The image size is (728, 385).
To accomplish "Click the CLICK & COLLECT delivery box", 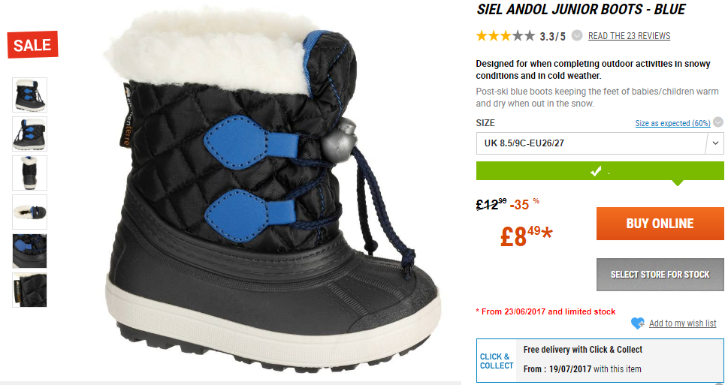I will tap(600, 360).
